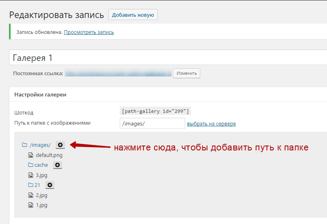The height and width of the screenshot is (224, 327).
Task: Select the path-gallery shortcode text
Action: click(155, 111)
